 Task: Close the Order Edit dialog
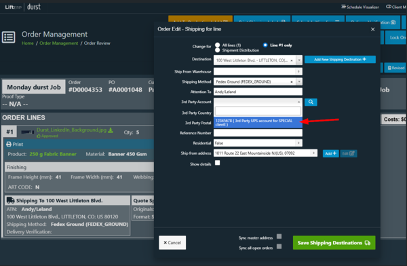(x=372, y=29)
